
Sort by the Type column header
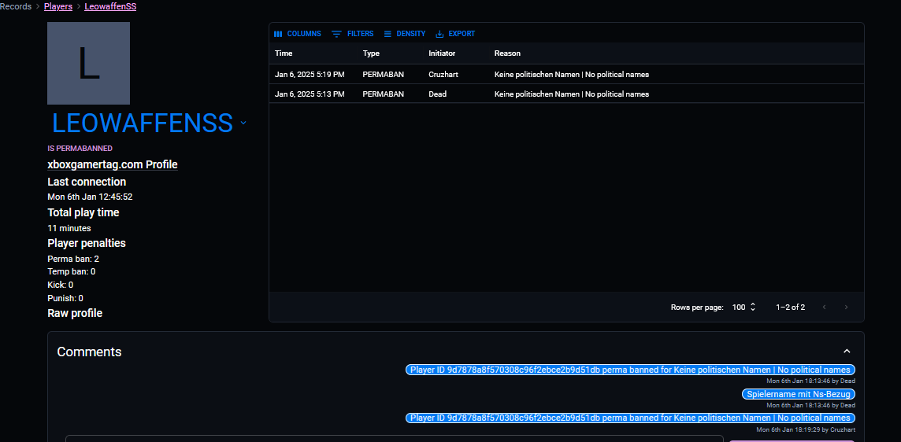point(371,53)
